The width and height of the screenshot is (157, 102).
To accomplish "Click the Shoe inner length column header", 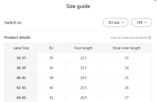I will pyautogui.click(x=126, y=48).
